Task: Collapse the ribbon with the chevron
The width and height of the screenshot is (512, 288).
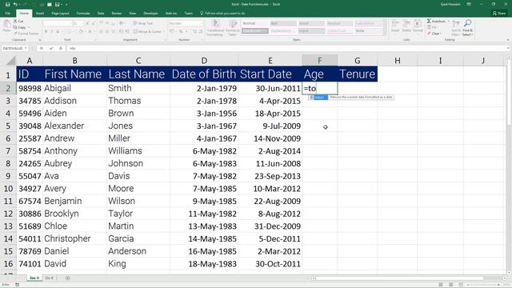Action: (x=508, y=40)
